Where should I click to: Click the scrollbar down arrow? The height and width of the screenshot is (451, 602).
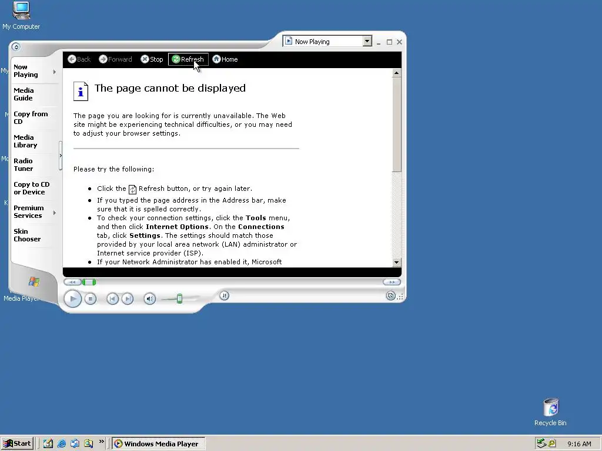pos(397,262)
